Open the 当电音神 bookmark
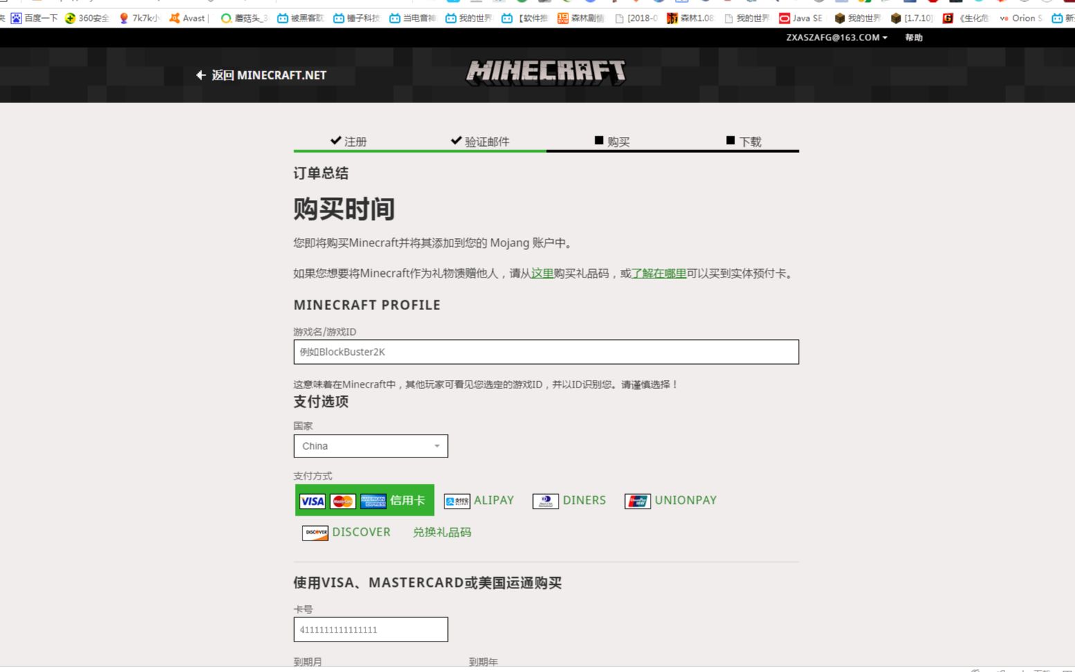The height and width of the screenshot is (672, 1075). point(413,18)
